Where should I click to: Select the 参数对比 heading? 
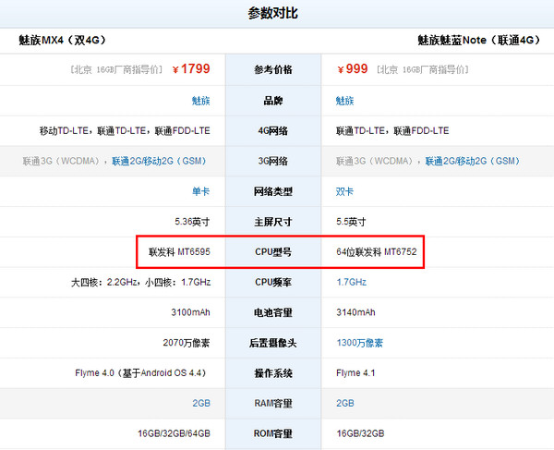(x=272, y=14)
